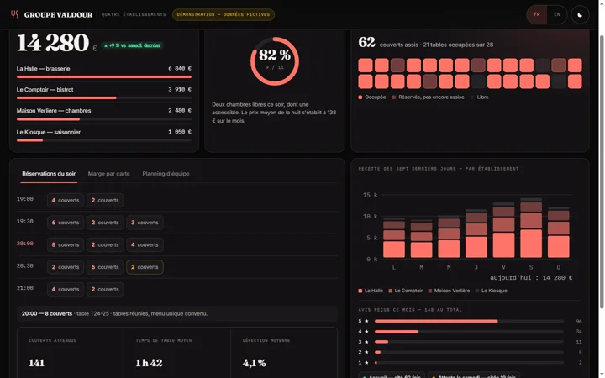
Task: Click the highlighted 20:00 time slot label
Action: point(24,244)
